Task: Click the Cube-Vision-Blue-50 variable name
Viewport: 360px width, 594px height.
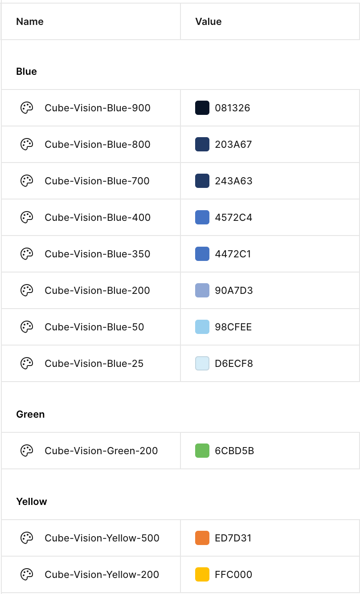Action: coord(94,327)
